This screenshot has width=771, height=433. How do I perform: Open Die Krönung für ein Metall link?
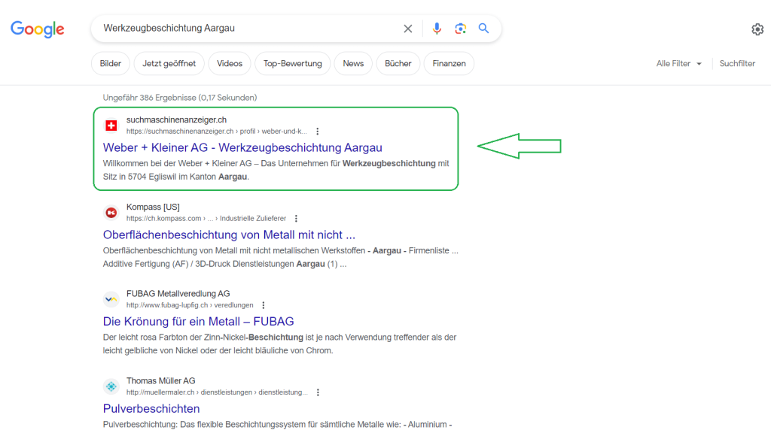click(198, 322)
